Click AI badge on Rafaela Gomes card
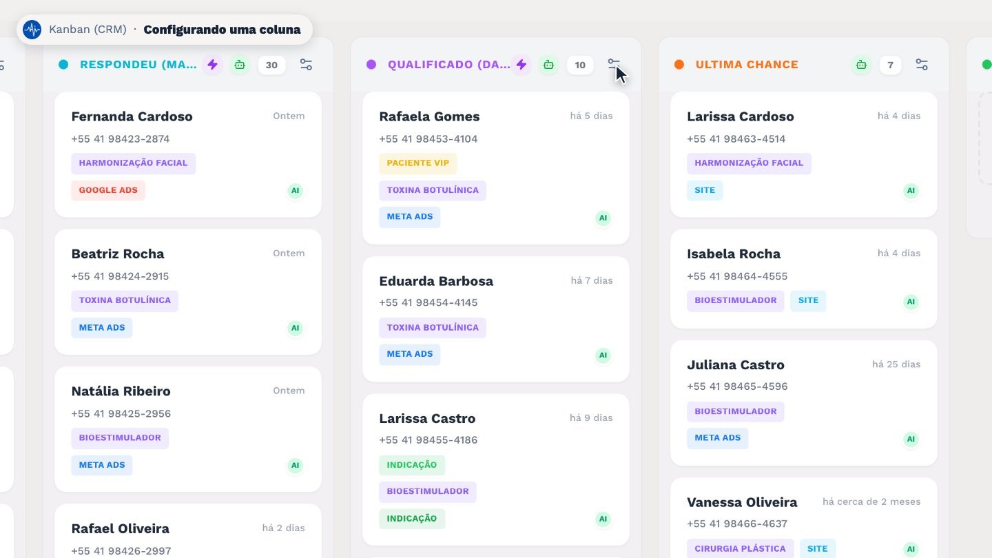The height and width of the screenshot is (558, 992). click(603, 218)
